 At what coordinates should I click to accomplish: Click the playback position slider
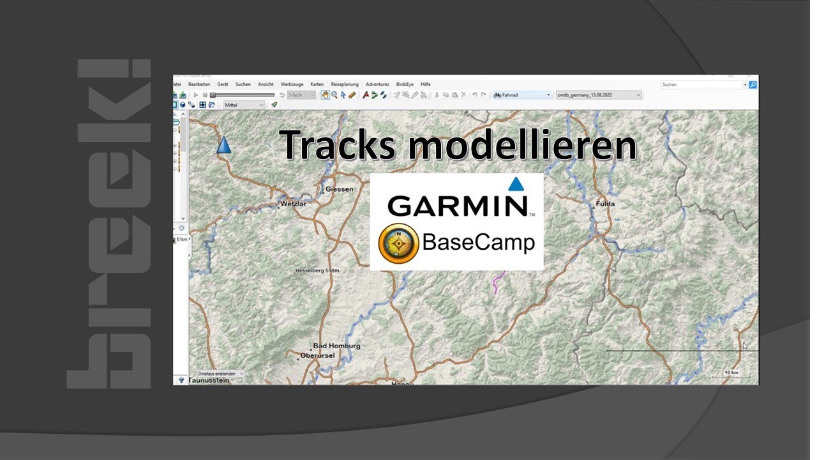243,95
